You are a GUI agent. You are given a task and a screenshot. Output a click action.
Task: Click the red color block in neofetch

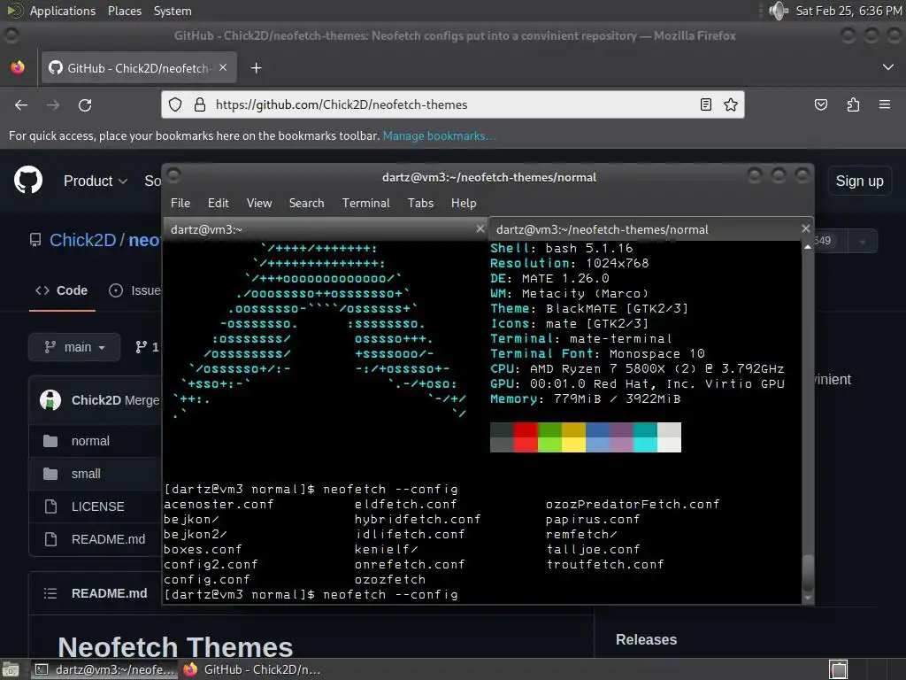(x=526, y=437)
